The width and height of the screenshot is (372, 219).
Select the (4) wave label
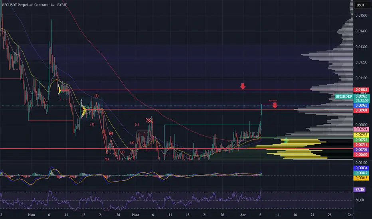(x=122, y=152)
